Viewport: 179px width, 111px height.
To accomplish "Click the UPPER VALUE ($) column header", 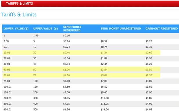I will coord(46,29).
